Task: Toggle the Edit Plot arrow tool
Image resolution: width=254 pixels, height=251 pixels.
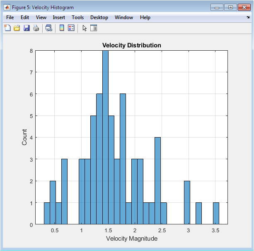Action: (x=85, y=28)
